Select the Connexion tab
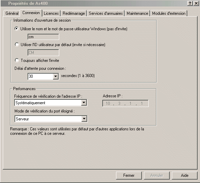Screen dimensions: 200x183 click(x=31, y=13)
